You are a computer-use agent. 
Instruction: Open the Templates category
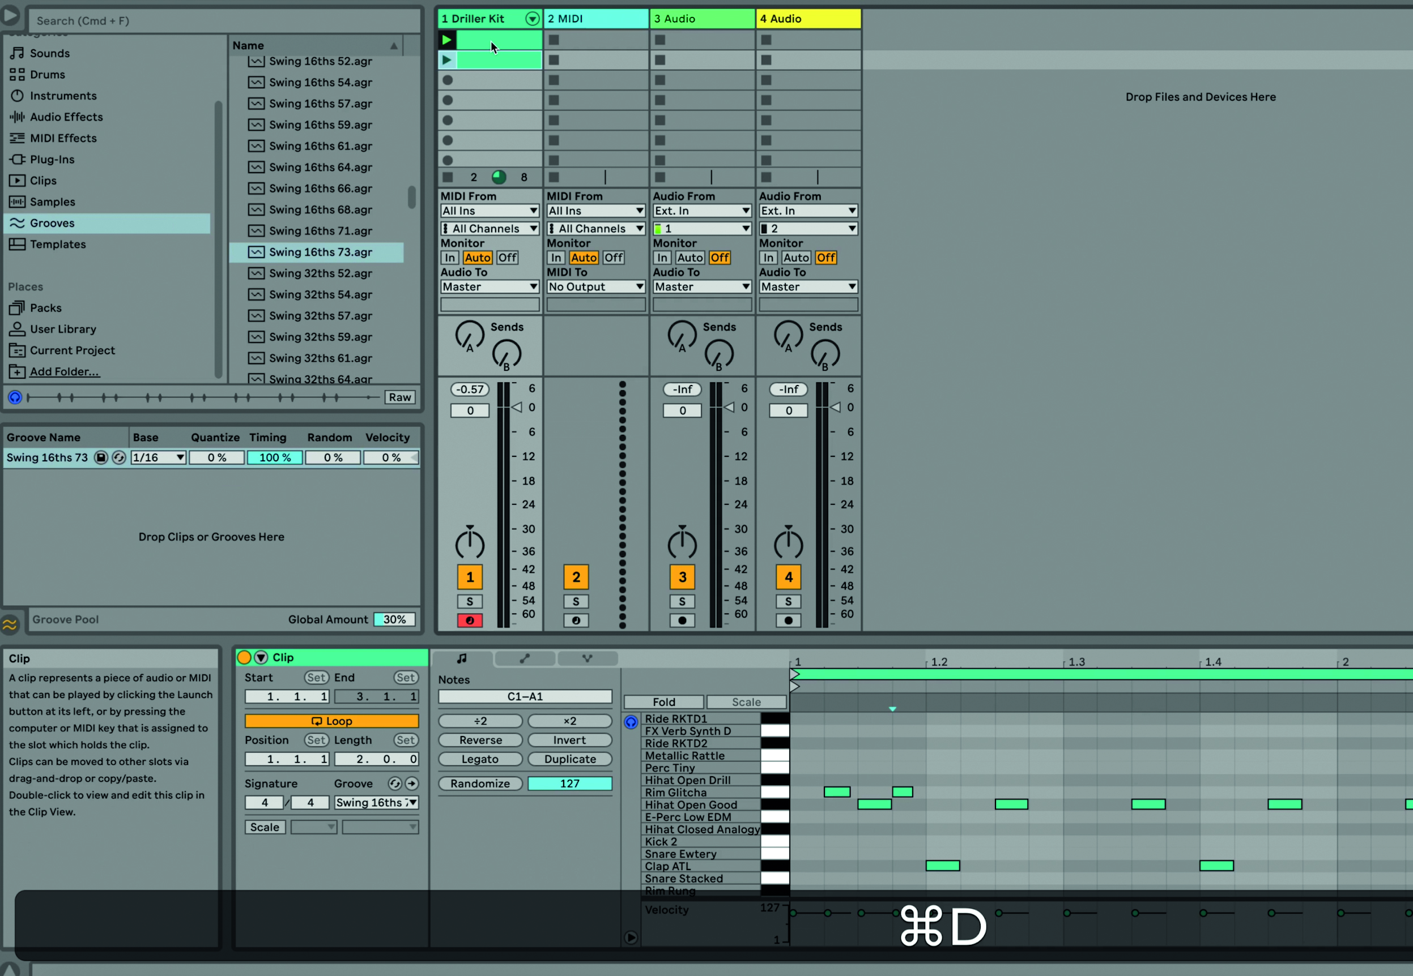pyautogui.click(x=58, y=245)
